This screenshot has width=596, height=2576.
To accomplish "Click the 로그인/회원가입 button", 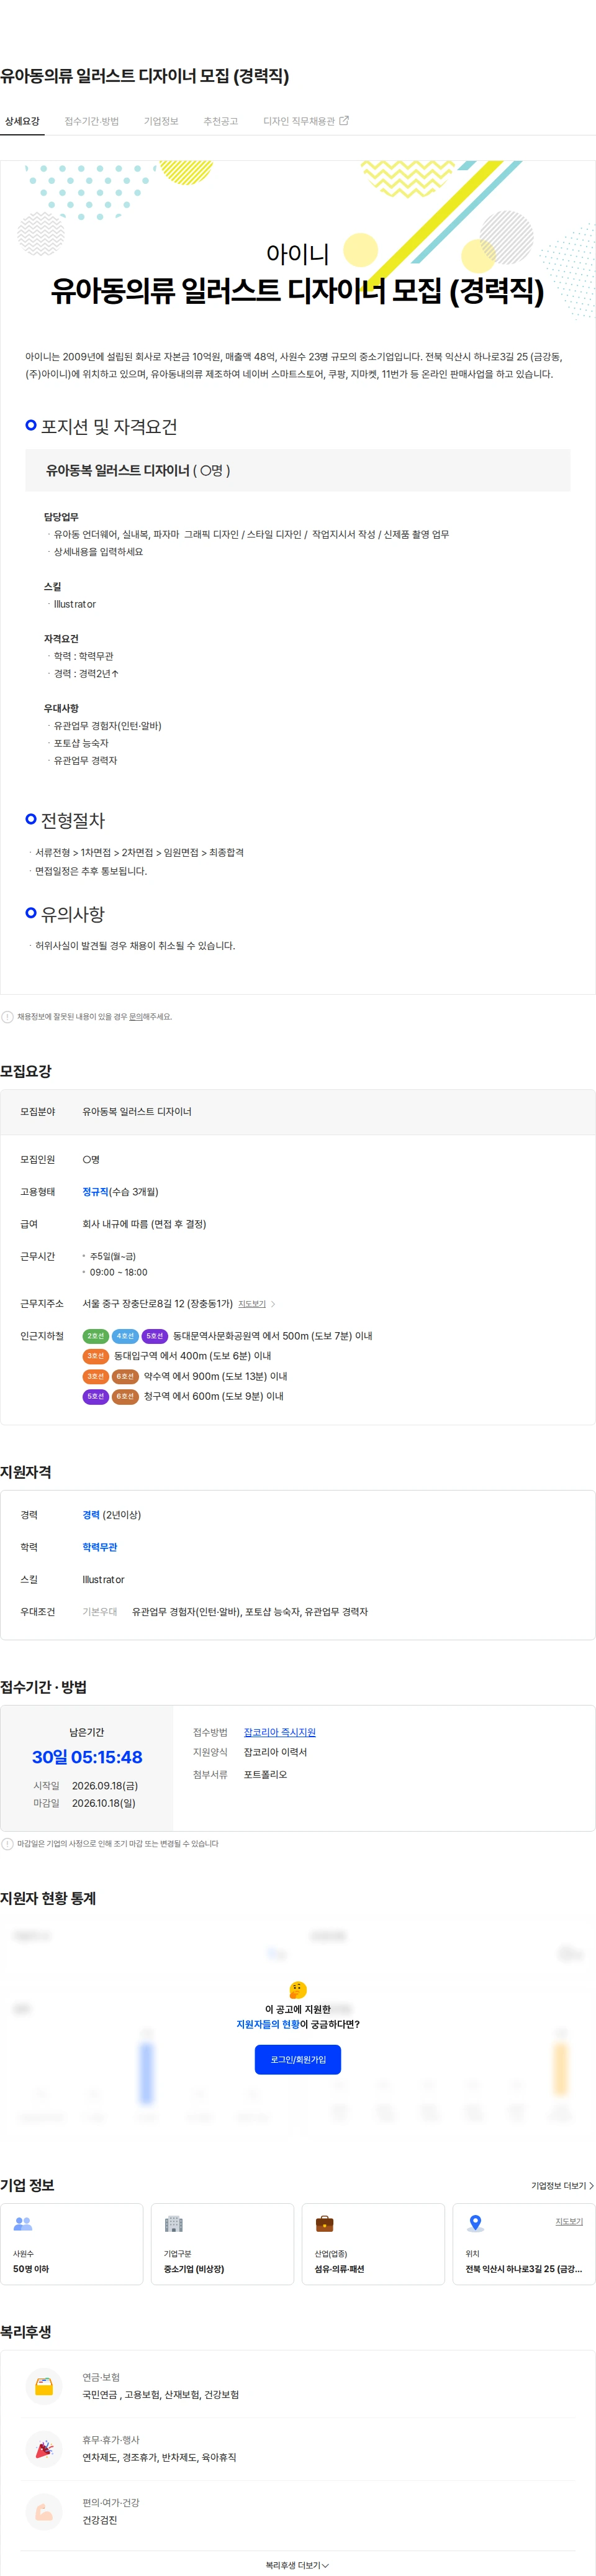I will [x=298, y=2059].
